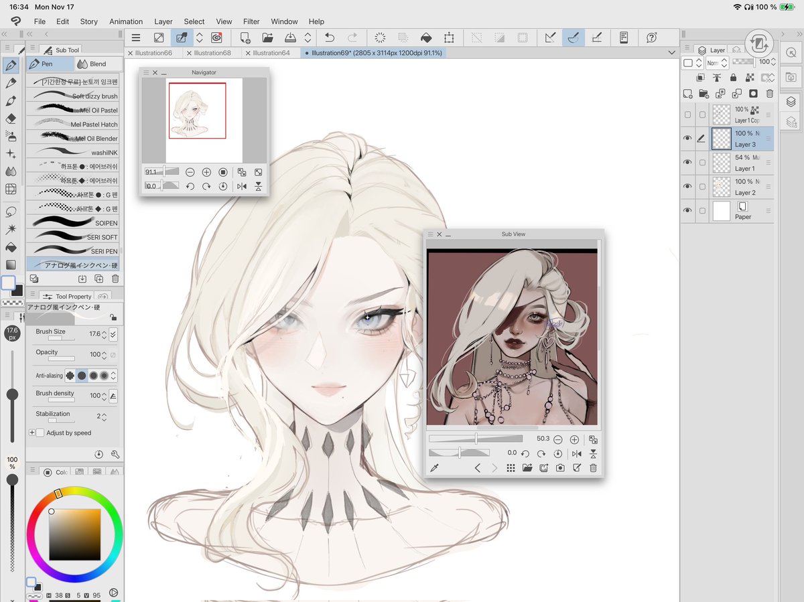Switch to the Illustration64 canvas tab
804x602 pixels.
point(271,53)
